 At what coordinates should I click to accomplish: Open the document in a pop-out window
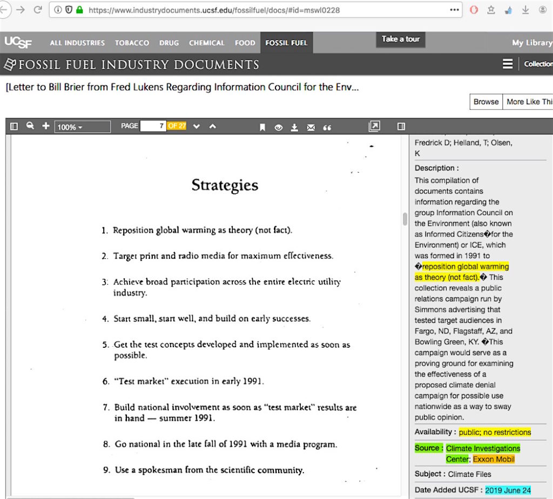click(x=374, y=126)
